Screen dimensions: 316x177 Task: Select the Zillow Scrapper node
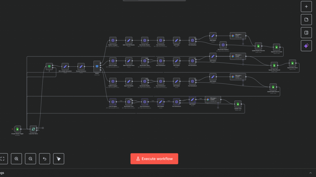113,61
